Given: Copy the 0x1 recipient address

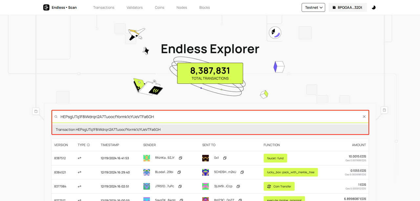Looking at the screenshot, I should pyautogui.click(x=225, y=158).
